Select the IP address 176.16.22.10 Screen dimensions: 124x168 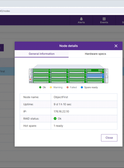point(61,111)
